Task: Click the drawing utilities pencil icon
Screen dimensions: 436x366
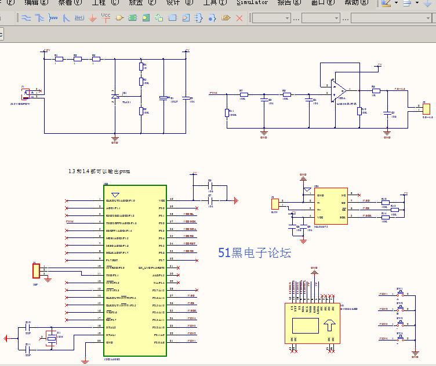Action: pos(387,3)
